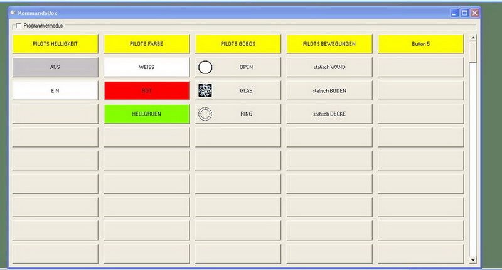
Task: Select the PILOTS FARBE header button
Action: [x=146, y=44]
